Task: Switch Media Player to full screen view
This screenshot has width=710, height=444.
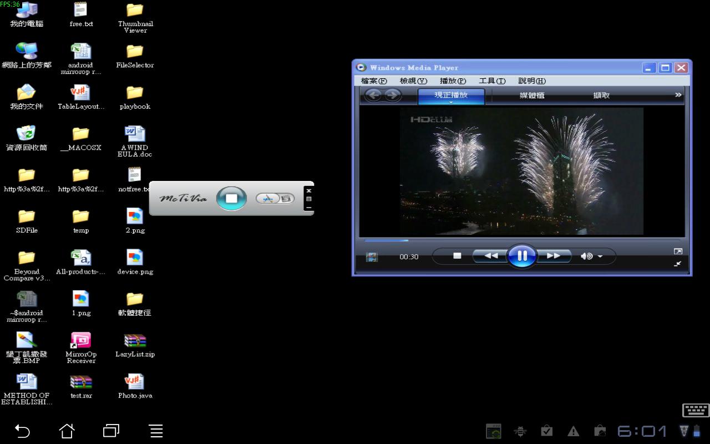Action: click(678, 251)
